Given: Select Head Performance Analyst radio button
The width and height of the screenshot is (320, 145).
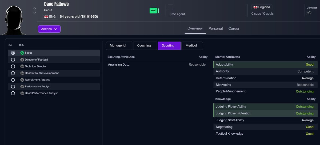Looking at the screenshot, I should [13, 93].
